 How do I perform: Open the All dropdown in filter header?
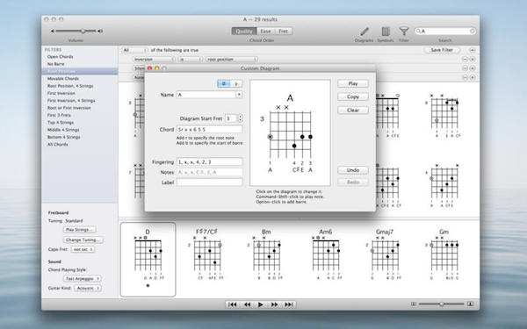coord(134,50)
